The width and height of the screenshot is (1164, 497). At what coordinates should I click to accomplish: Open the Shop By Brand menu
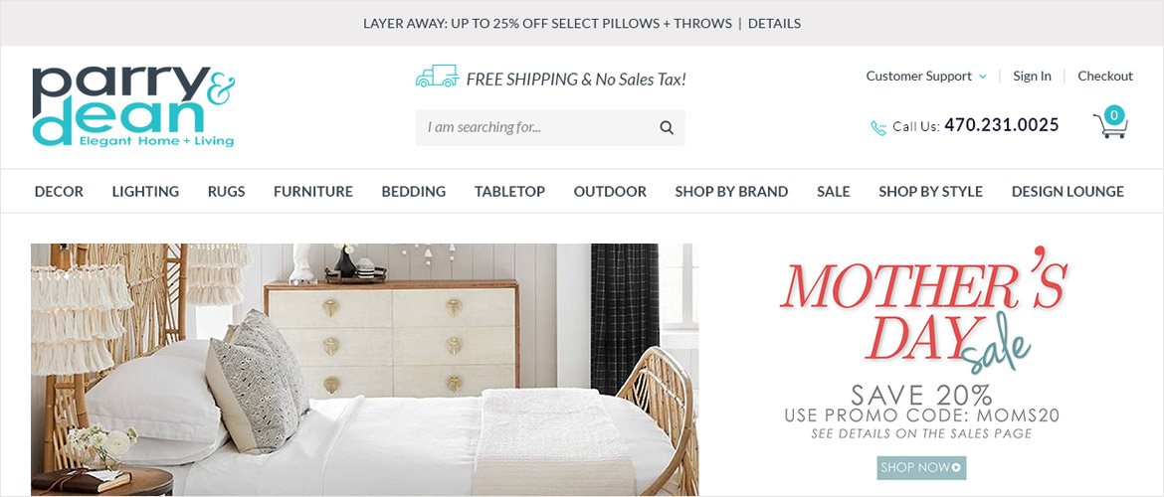(x=731, y=192)
